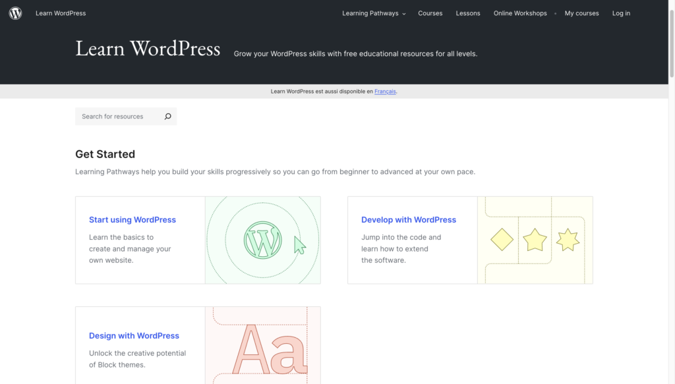The image size is (675, 384).
Task: Click the large Learn WordPress heading
Action: point(148,49)
